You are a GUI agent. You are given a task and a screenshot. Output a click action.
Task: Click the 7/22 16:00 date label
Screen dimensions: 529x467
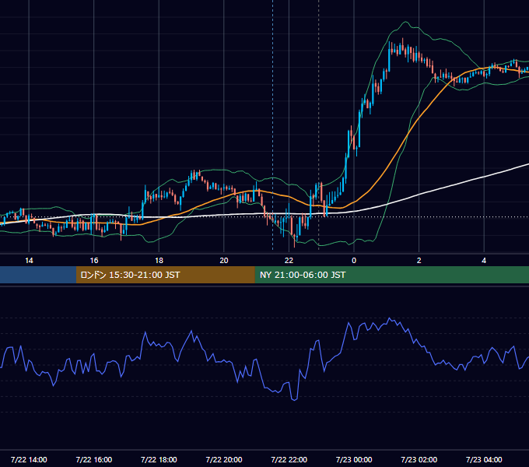tap(94, 459)
